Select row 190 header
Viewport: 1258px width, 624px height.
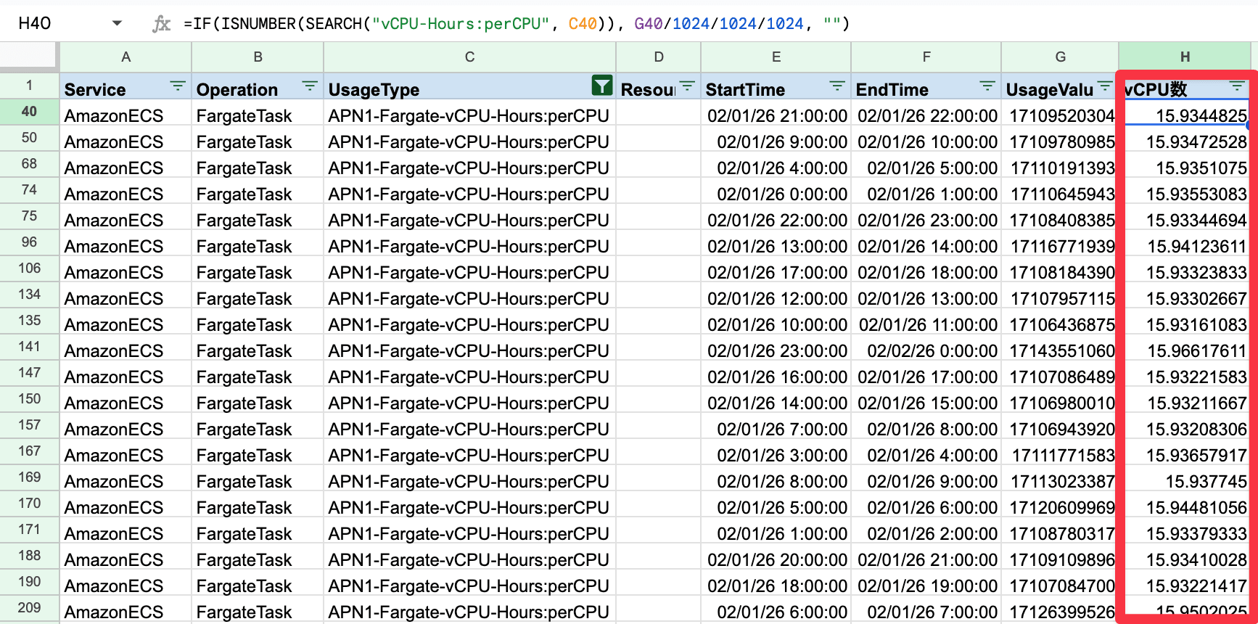coord(29,582)
